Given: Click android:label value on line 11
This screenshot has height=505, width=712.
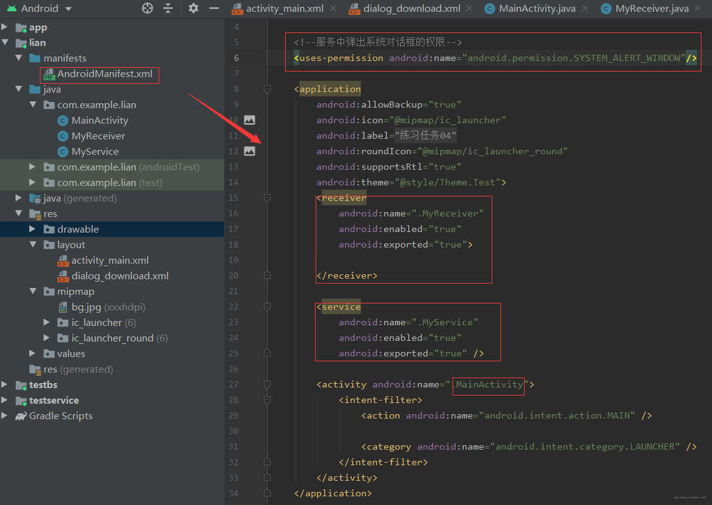Looking at the screenshot, I should 426,135.
